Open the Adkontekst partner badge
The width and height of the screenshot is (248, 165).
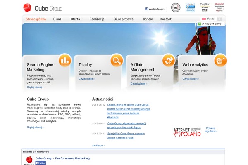(x=219, y=7)
